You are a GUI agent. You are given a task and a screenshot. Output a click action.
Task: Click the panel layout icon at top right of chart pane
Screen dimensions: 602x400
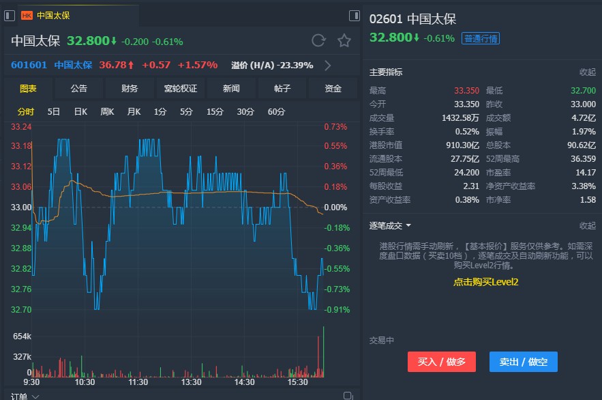pos(354,15)
